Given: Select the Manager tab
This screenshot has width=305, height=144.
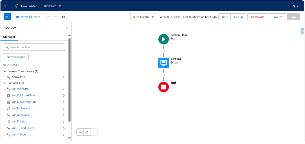Looking at the screenshot, I should (x=9, y=36).
